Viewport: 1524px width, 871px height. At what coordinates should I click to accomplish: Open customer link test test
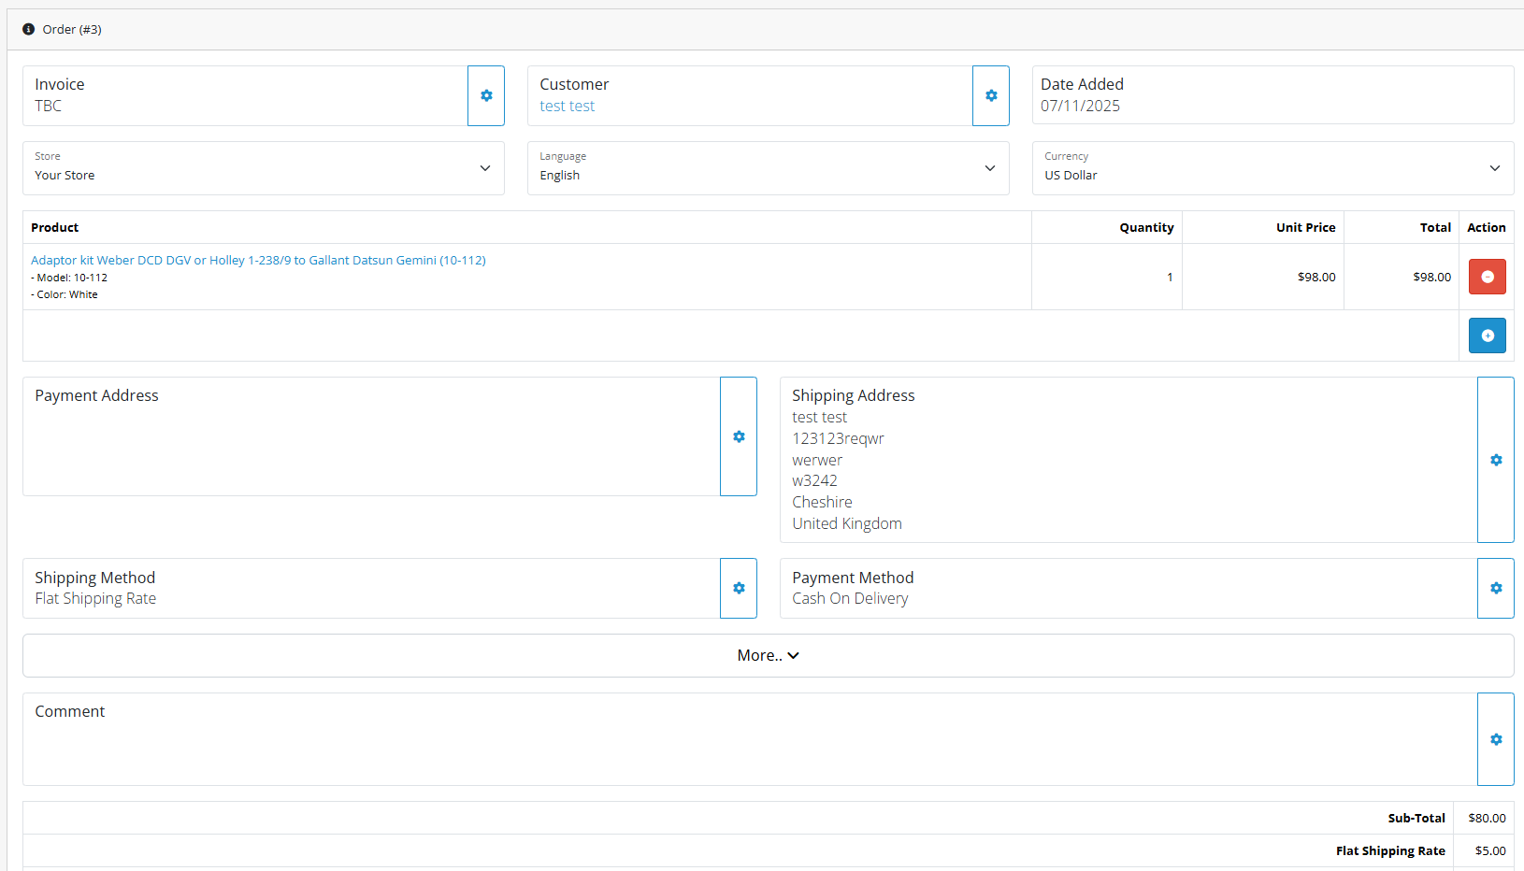click(568, 106)
